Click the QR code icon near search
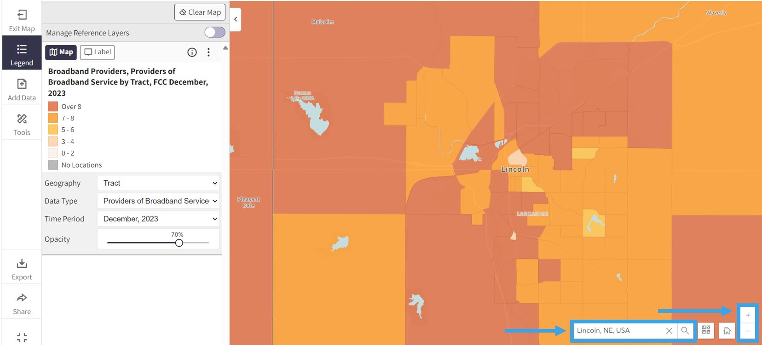Image resolution: width=762 pixels, height=345 pixels. click(706, 330)
